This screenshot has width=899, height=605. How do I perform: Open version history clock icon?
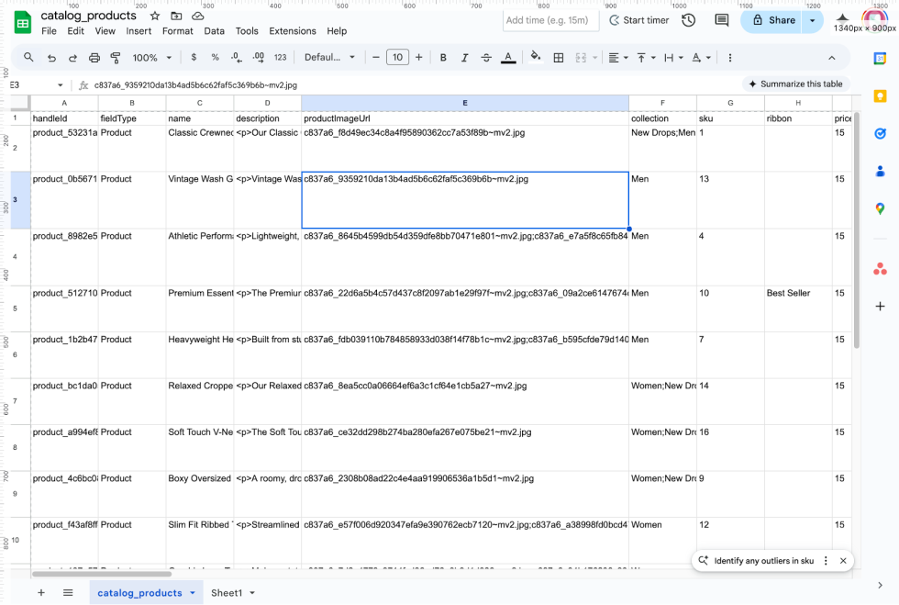click(x=688, y=20)
